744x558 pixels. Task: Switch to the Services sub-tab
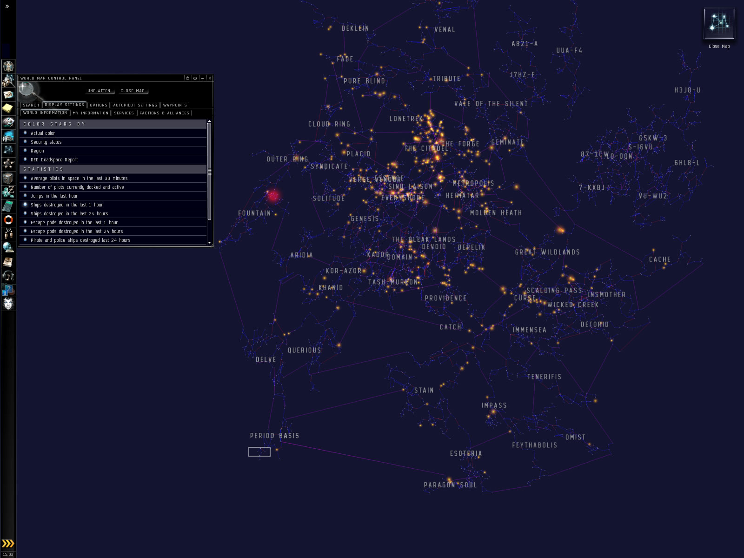click(124, 113)
